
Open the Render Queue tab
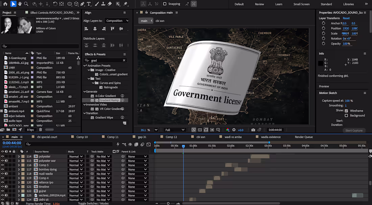click(304, 137)
